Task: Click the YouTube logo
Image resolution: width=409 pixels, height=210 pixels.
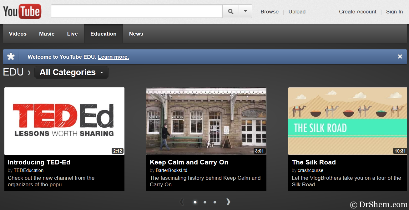Action: [x=22, y=12]
